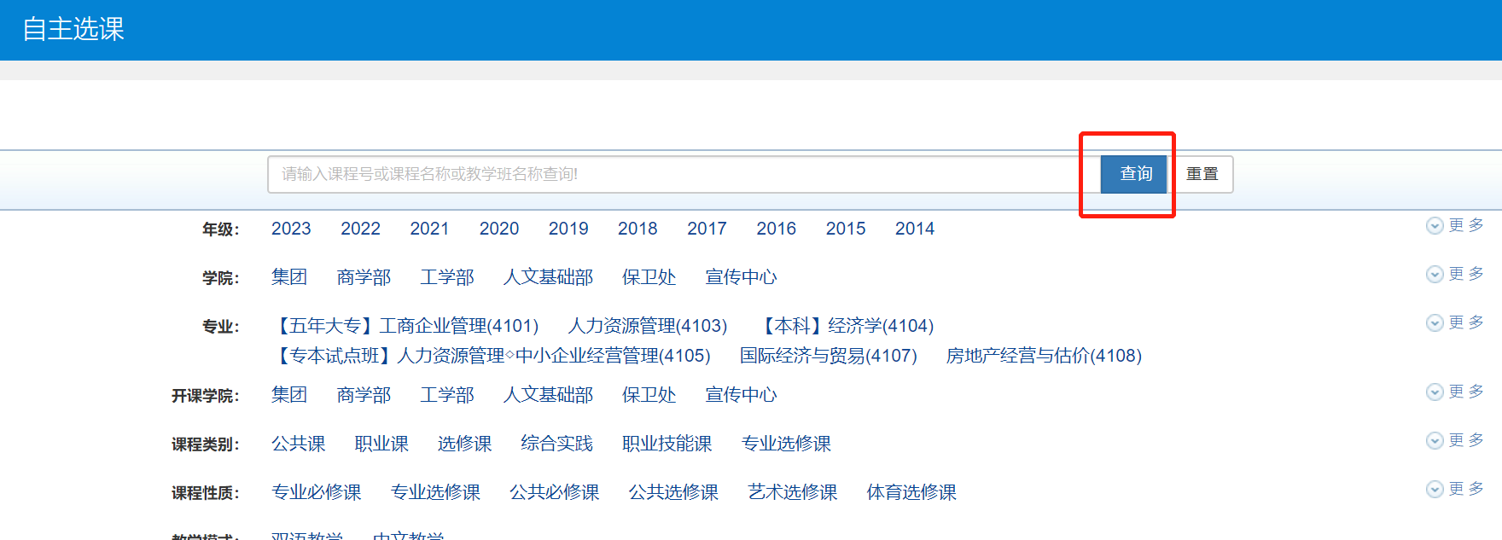Click the course name search input field

pyautogui.click(x=683, y=174)
